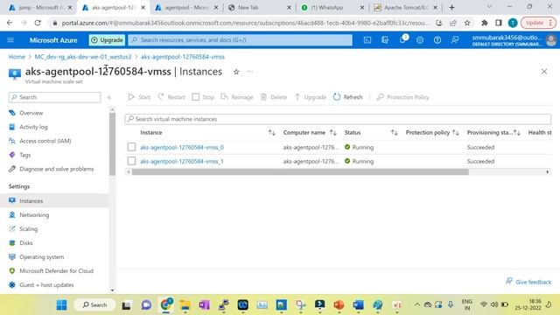Bookmark this page with the star icon

467,23
